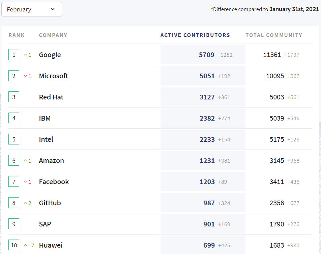The width and height of the screenshot is (321, 254).
Task: Click the green up arrow beside Google
Action: pyautogui.click(x=25, y=55)
